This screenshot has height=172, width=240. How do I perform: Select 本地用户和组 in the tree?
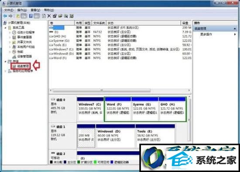pyautogui.click(x=26, y=47)
